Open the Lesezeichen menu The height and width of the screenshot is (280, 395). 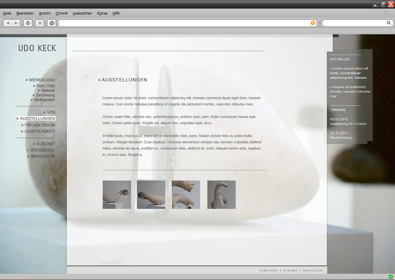click(82, 13)
